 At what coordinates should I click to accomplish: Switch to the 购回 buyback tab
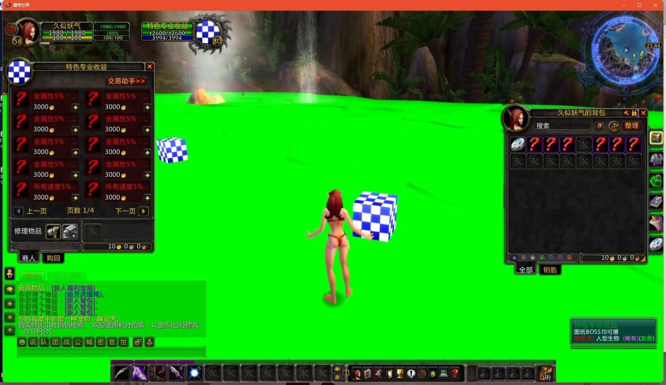[53, 258]
